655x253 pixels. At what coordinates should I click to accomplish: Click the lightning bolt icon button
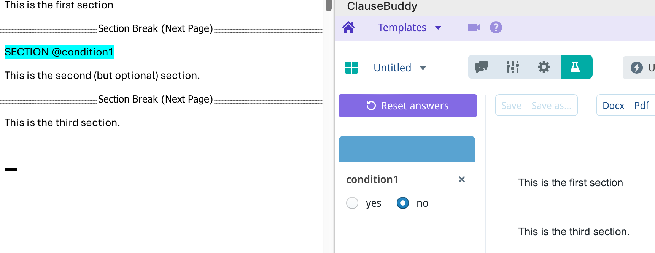click(x=637, y=68)
